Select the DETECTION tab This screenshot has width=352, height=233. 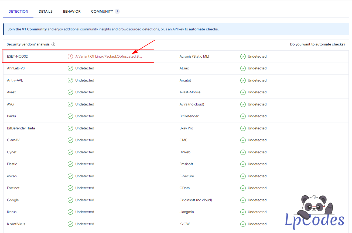(18, 12)
